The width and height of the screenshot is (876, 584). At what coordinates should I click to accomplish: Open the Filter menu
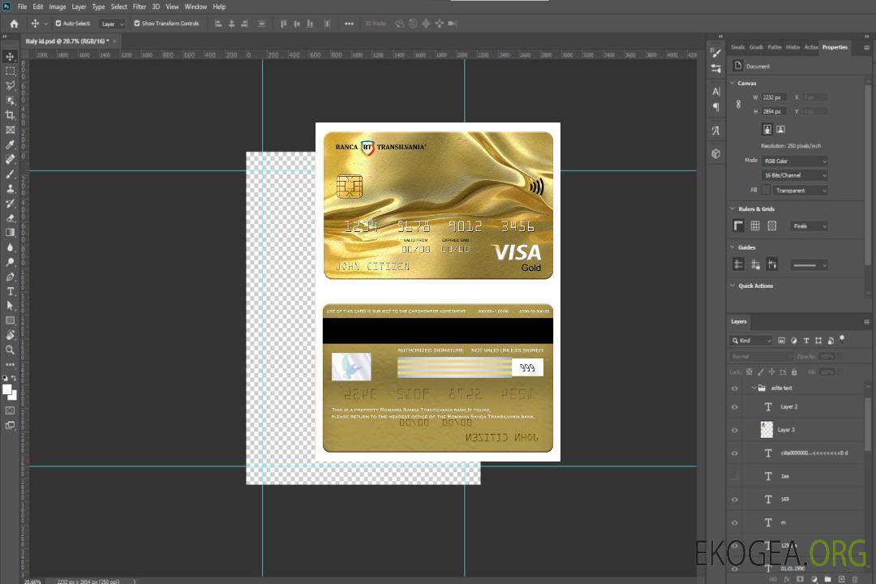point(140,6)
